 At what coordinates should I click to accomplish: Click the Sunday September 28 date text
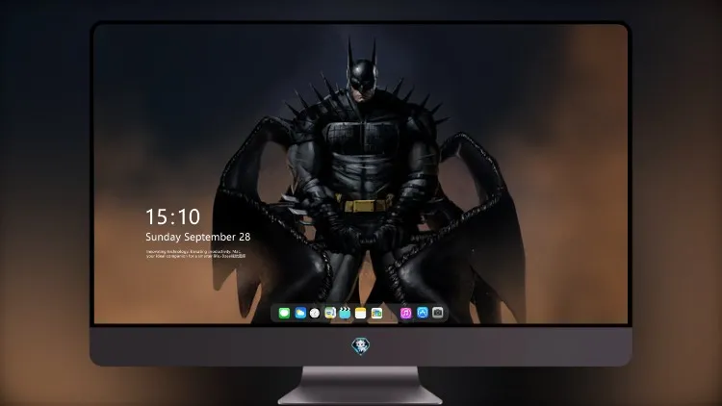[198, 237]
